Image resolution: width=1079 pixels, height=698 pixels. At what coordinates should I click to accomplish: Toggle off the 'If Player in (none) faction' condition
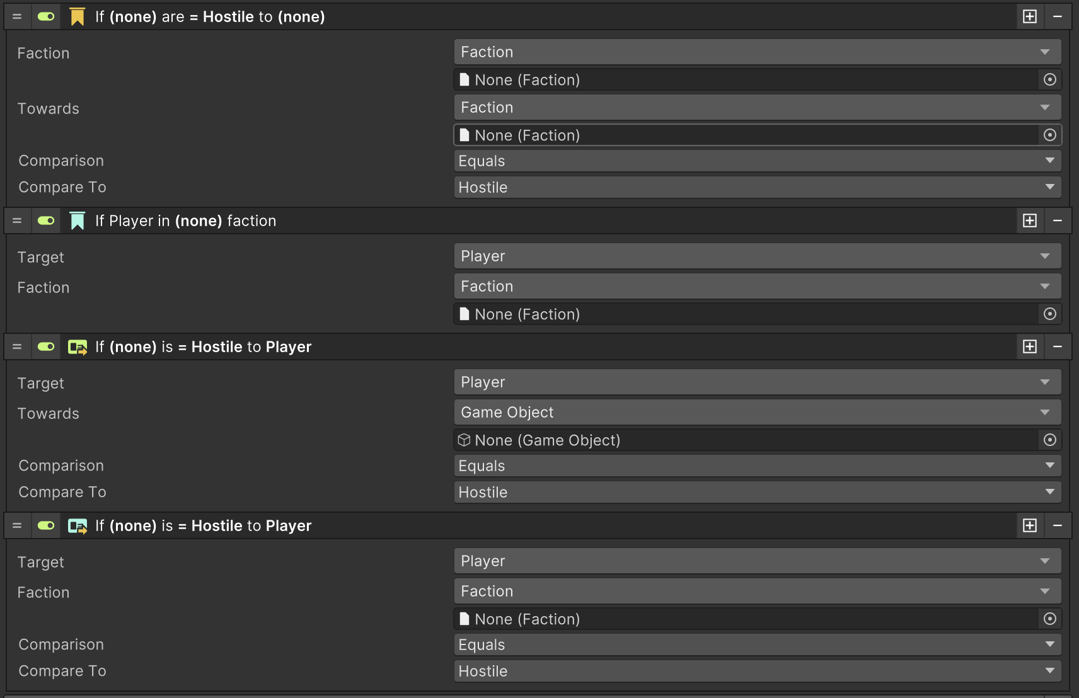click(46, 221)
